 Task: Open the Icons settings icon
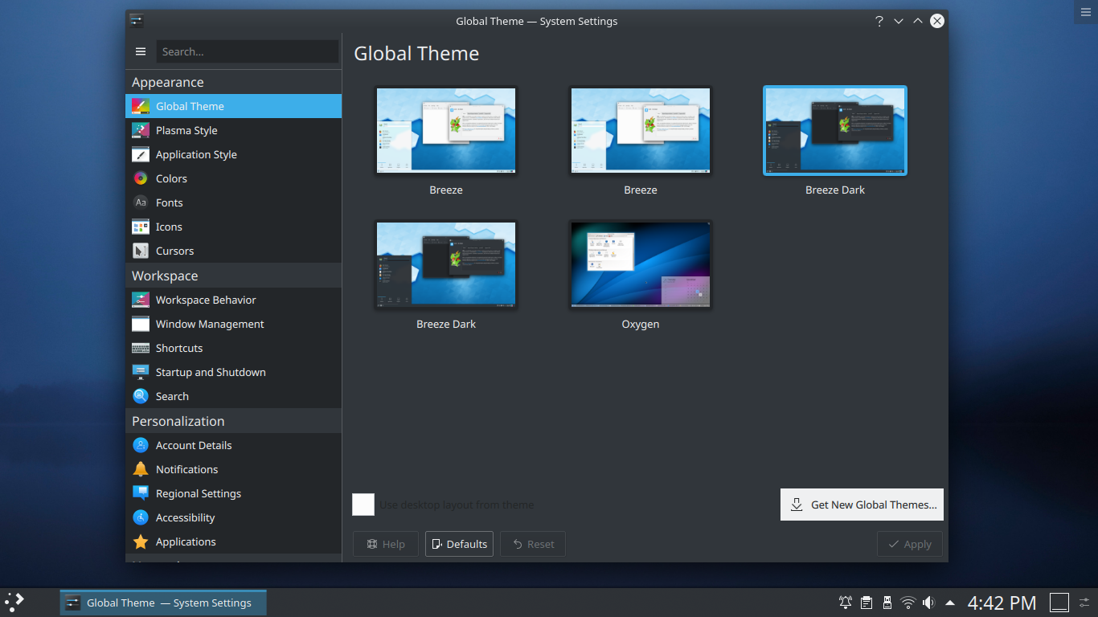(141, 227)
